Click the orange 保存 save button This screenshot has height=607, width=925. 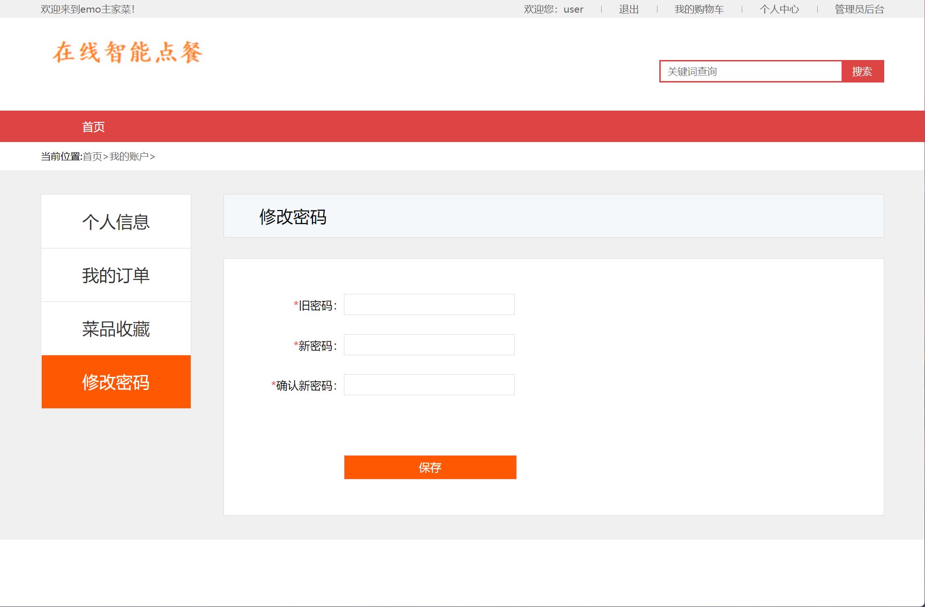430,467
